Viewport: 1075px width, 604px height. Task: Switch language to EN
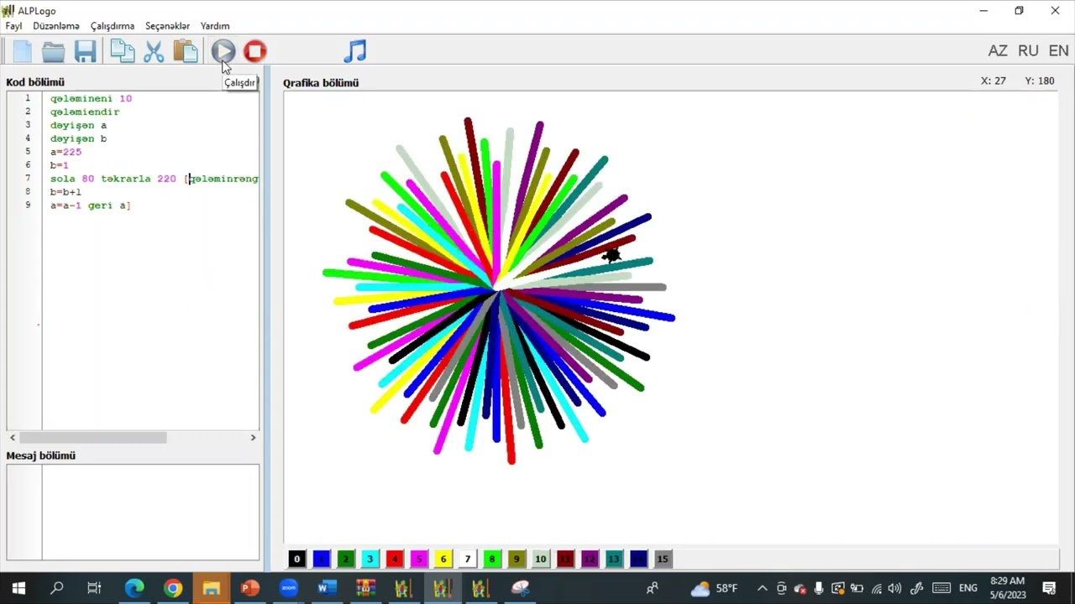click(x=1058, y=50)
